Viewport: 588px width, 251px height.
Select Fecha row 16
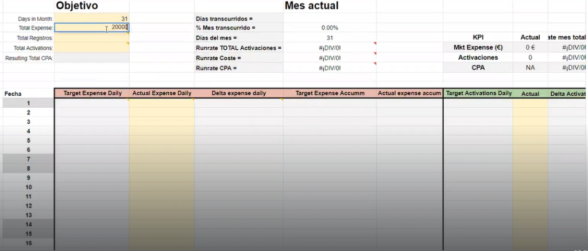29,243
